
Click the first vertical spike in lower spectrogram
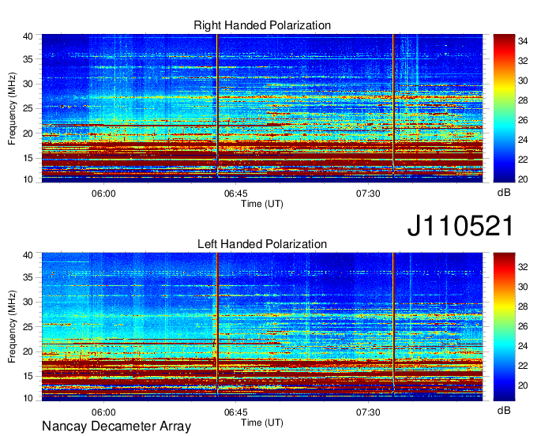tap(217, 324)
